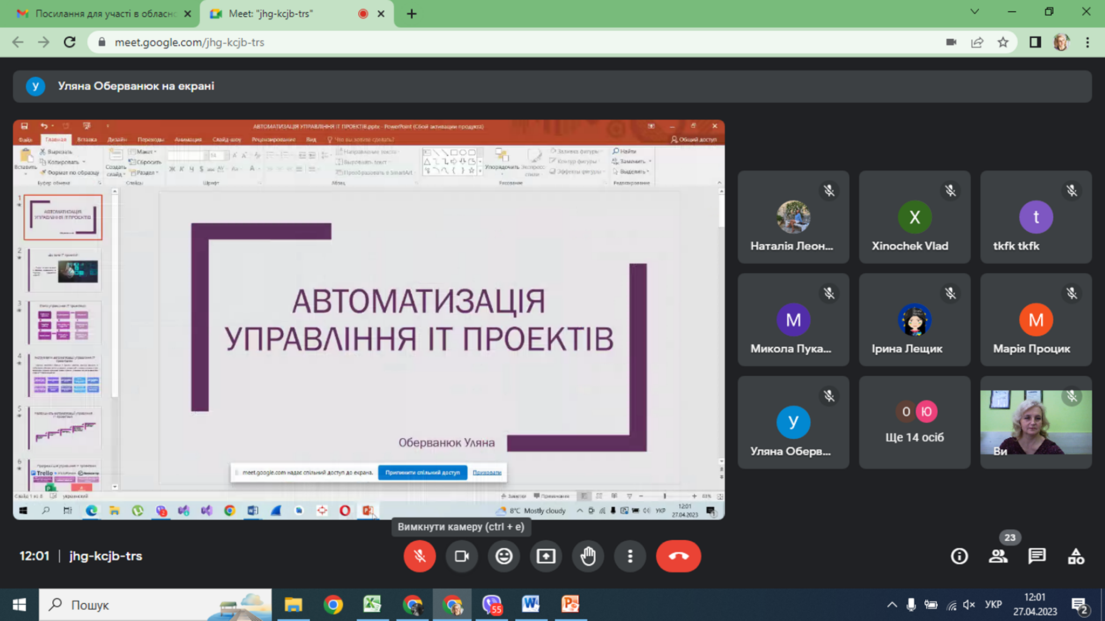Open a new browser tab
Image resolution: width=1105 pixels, height=621 pixels.
[412, 14]
